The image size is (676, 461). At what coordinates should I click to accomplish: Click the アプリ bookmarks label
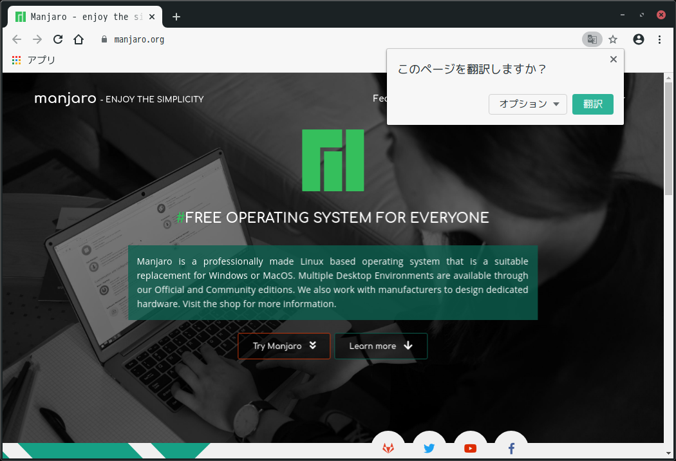[x=41, y=61]
